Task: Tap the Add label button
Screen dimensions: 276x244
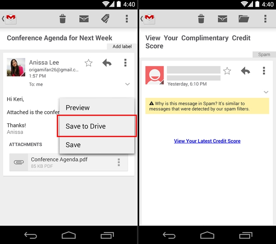Action: point(122,47)
